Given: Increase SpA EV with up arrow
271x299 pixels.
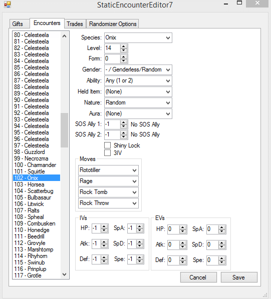Looking at the screenshot, I should 222,227.
